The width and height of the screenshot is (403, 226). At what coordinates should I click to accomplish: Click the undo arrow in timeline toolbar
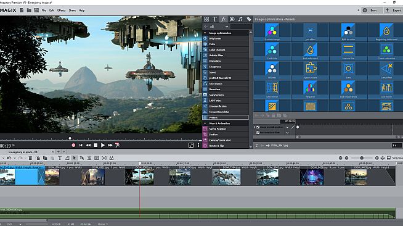tap(9, 158)
